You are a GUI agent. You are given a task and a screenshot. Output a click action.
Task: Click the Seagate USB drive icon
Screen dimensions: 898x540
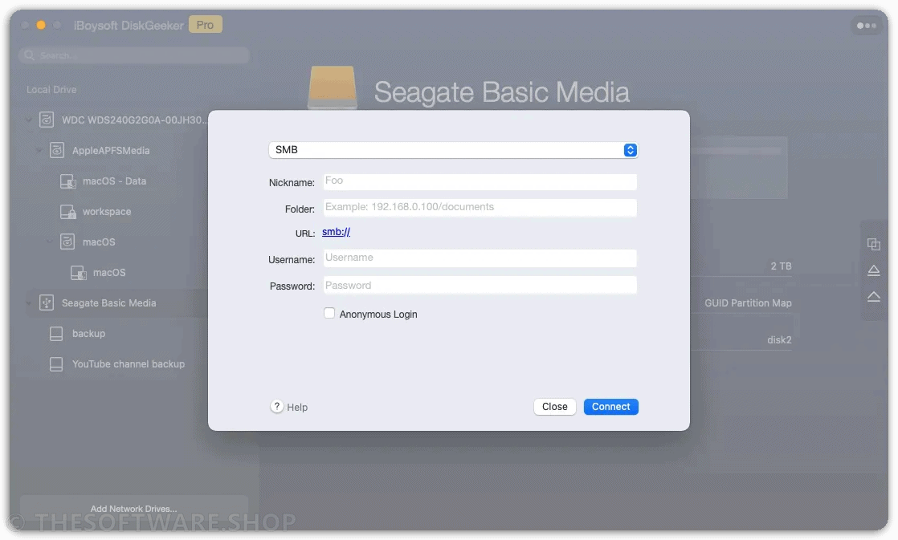(47, 302)
